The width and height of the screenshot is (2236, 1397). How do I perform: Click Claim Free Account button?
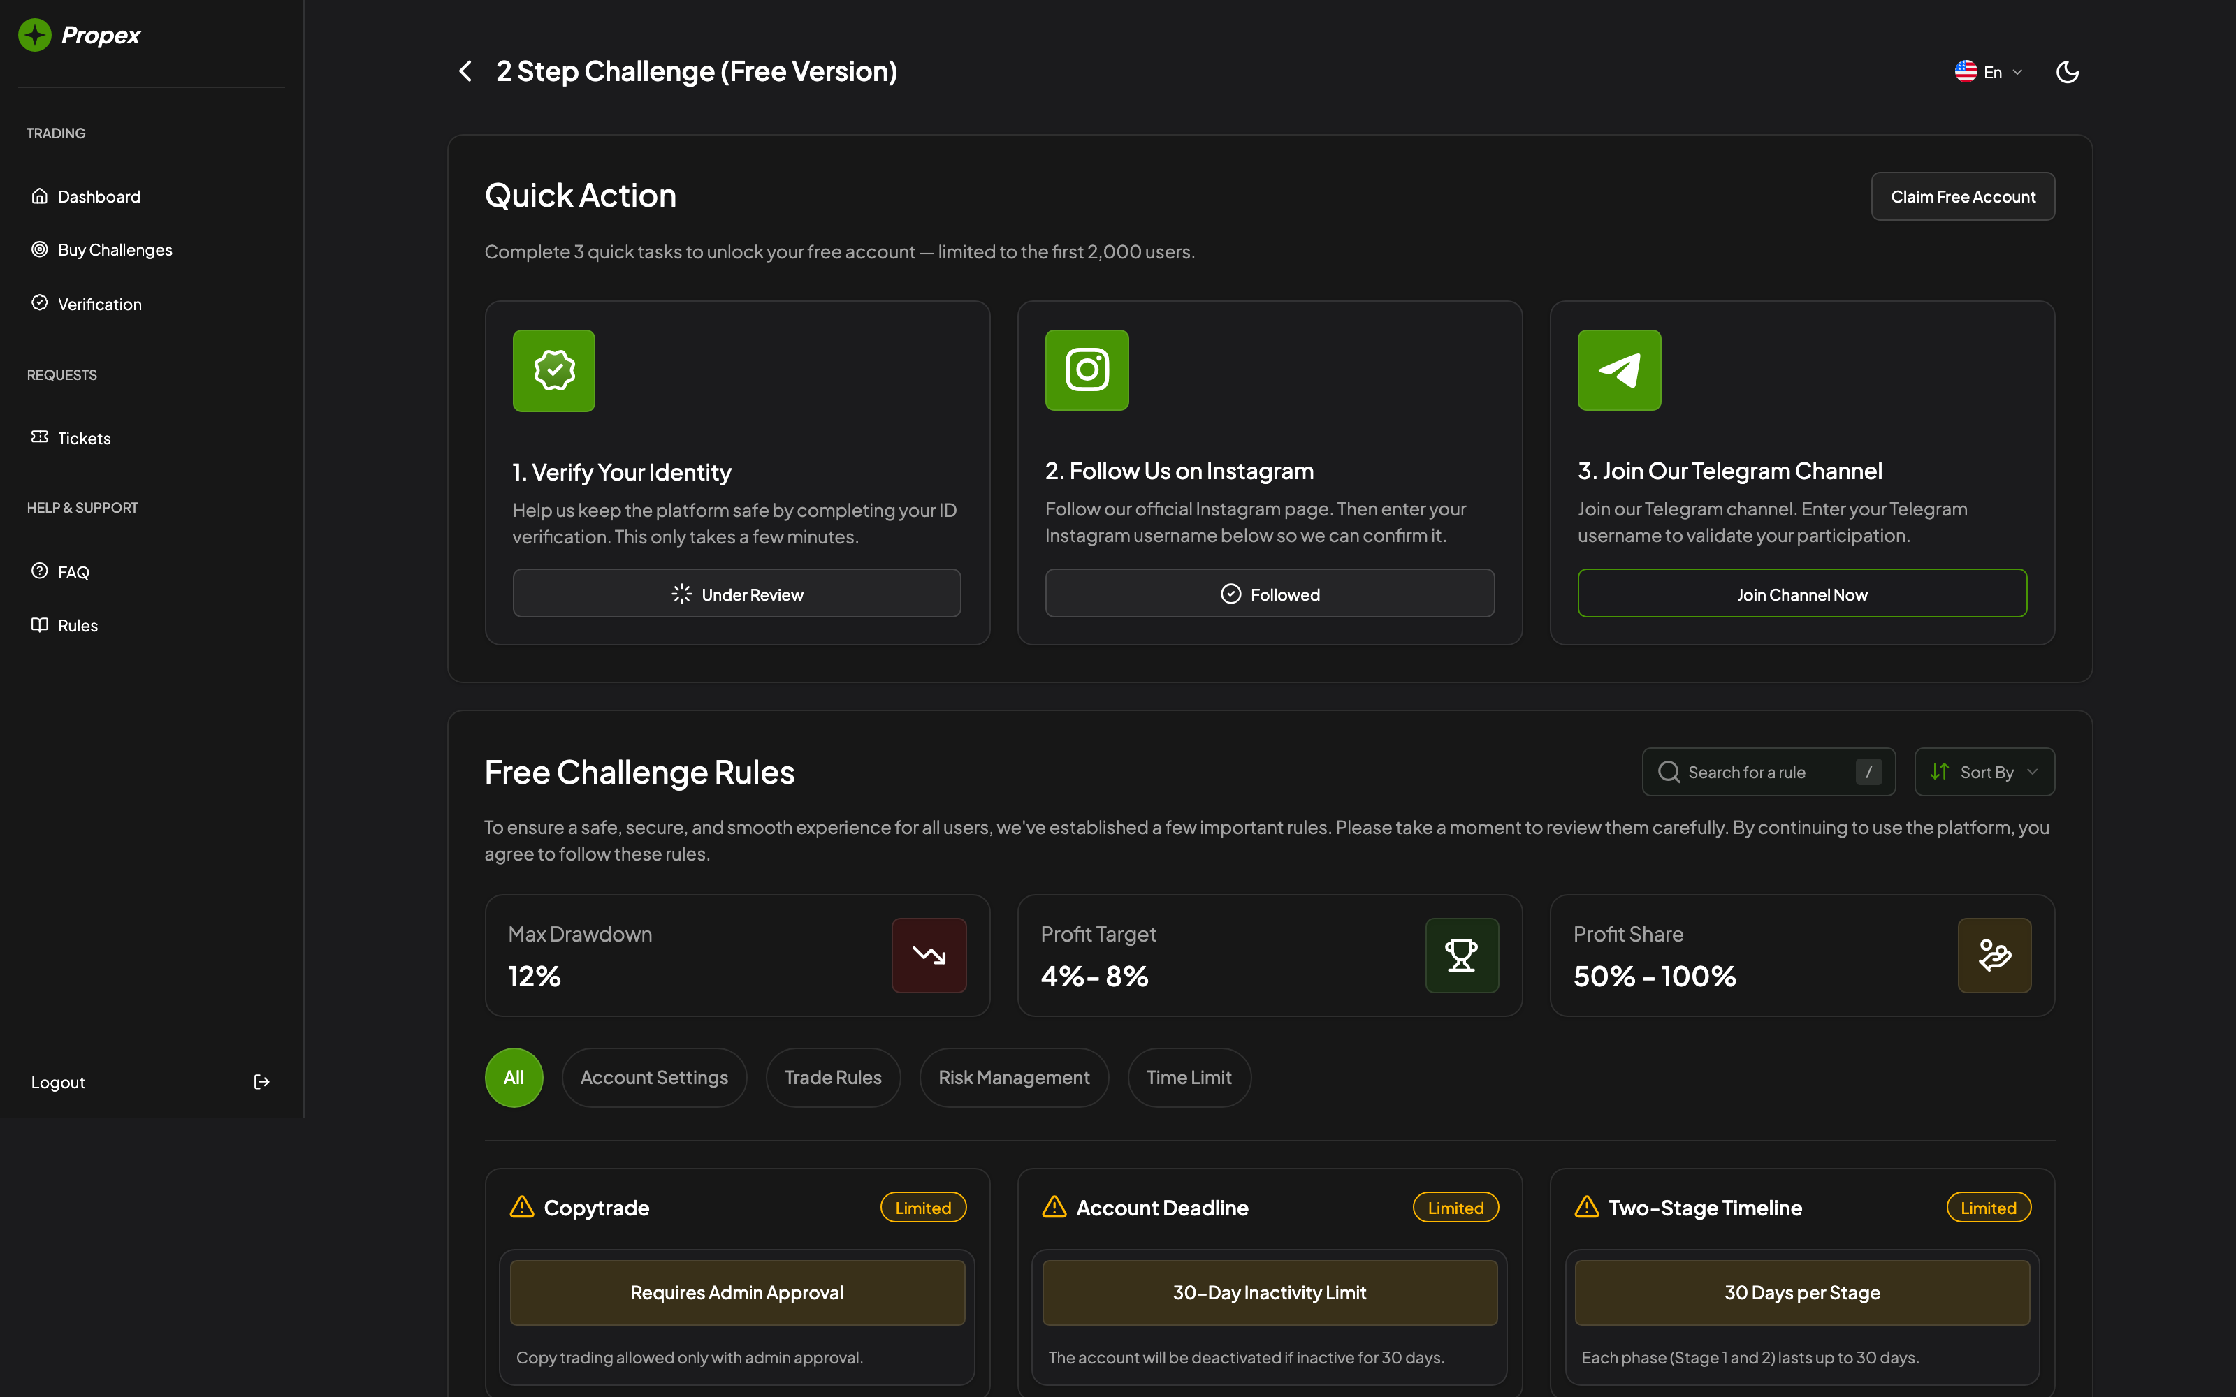pyautogui.click(x=1963, y=197)
